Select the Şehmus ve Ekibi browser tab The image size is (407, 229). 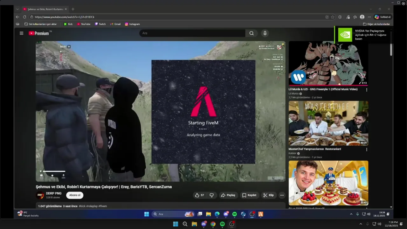(x=45, y=9)
